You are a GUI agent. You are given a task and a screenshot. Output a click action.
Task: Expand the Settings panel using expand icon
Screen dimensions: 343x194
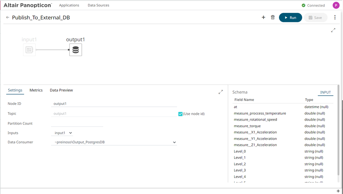pyautogui.click(x=221, y=92)
